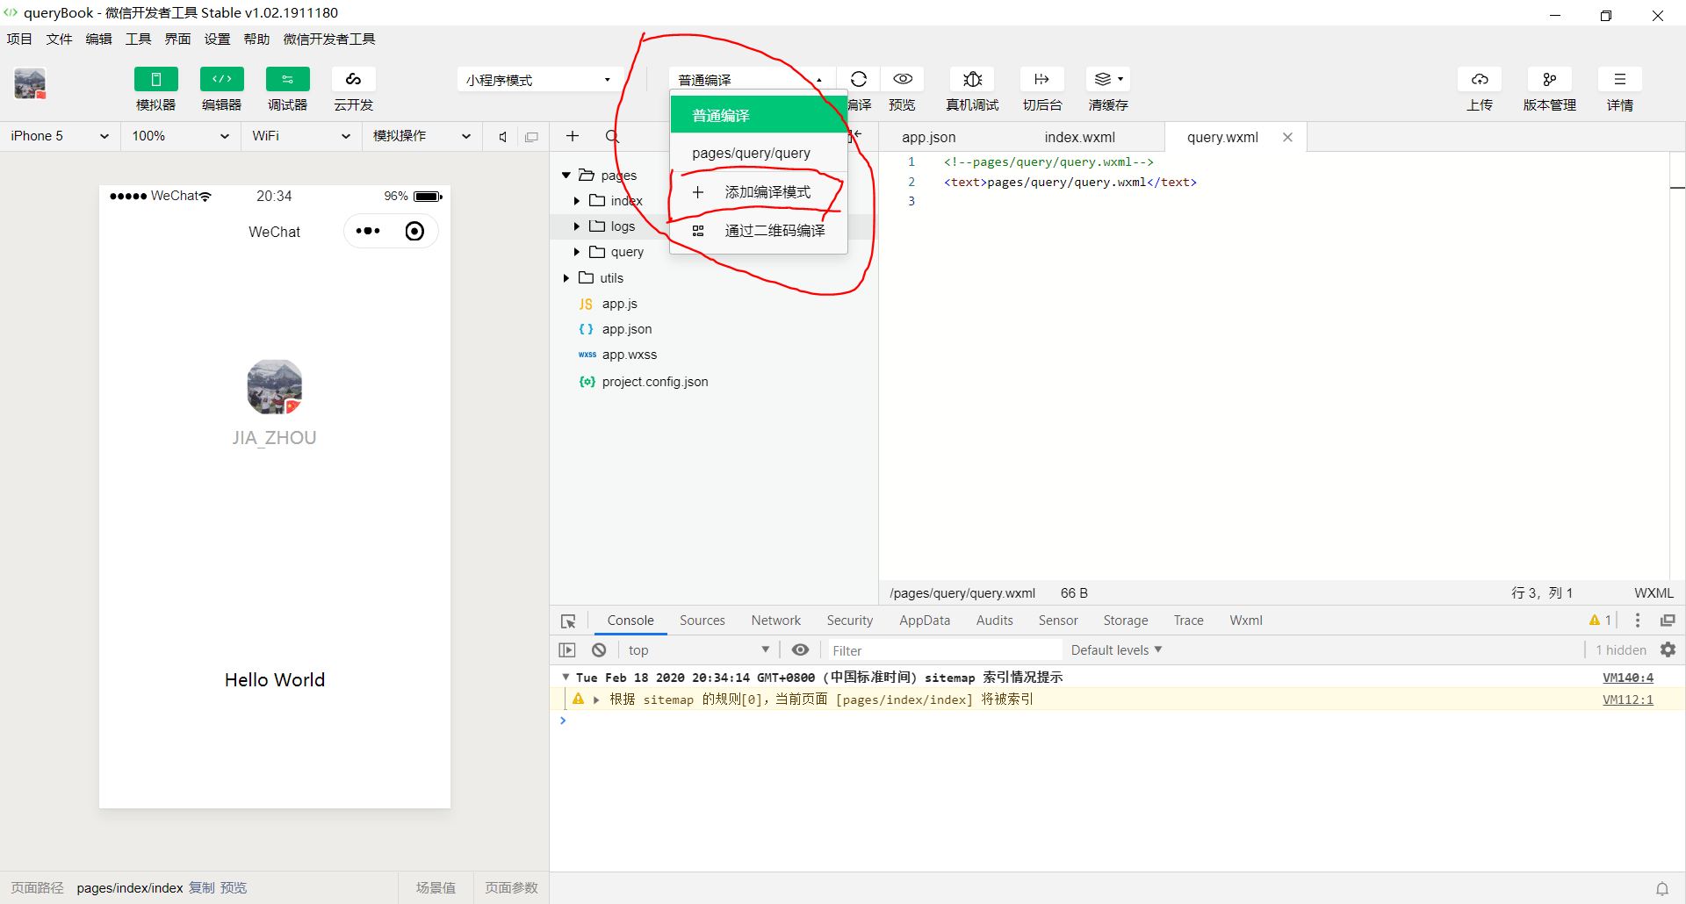Click the simulator capsule three-dot menu
Screen dimensions: 1686x904
click(368, 231)
